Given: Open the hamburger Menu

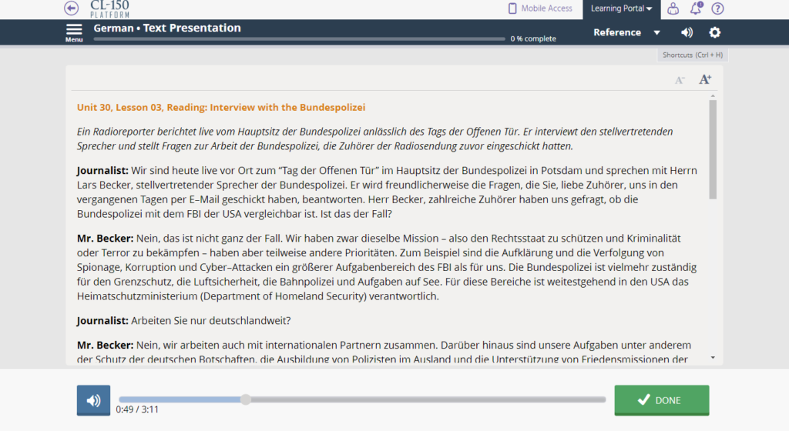Looking at the screenshot, I should click(x=74, y=32).
